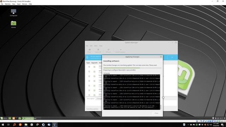226x127 pixels.
Task: Click the "Installing software" heading
Action: point(111,61)
